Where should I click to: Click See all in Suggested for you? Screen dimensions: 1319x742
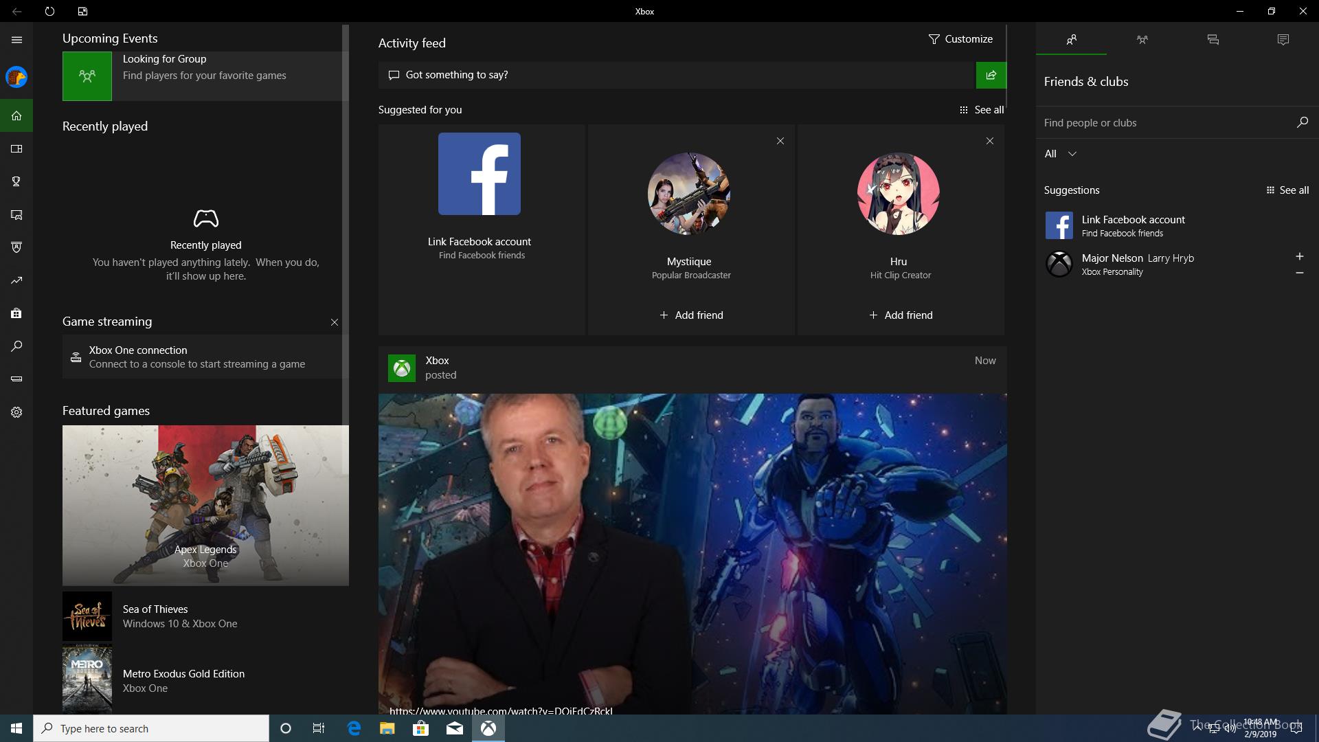(982, 110)
